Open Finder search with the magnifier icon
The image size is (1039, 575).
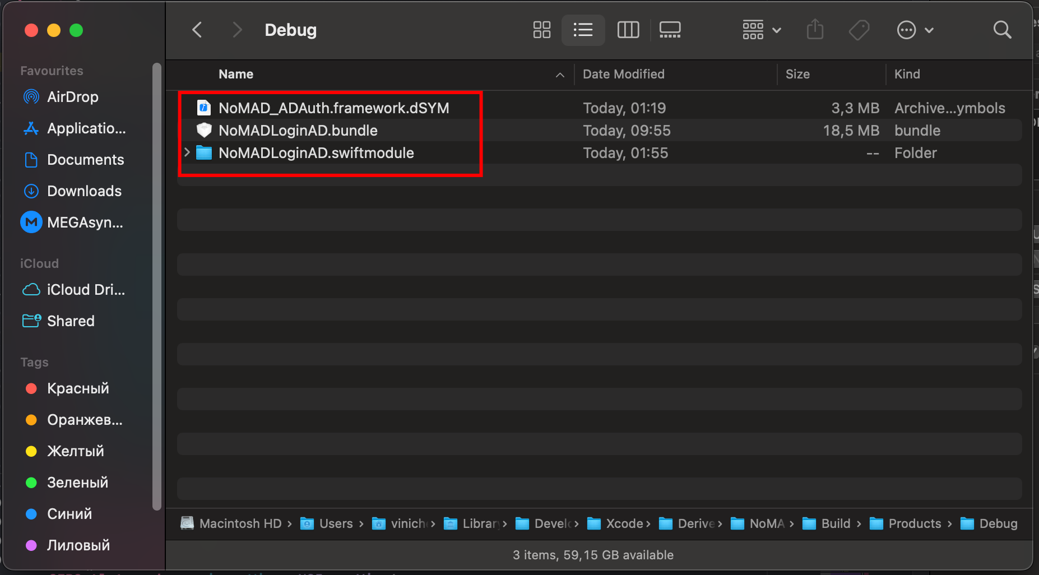[1002, 30]
